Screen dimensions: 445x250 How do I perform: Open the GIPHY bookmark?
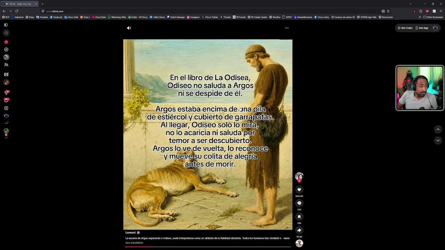click(x=287, y=17)
